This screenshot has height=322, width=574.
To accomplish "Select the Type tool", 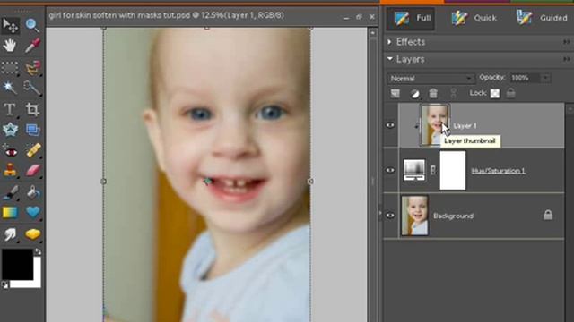I will point(10,109).
